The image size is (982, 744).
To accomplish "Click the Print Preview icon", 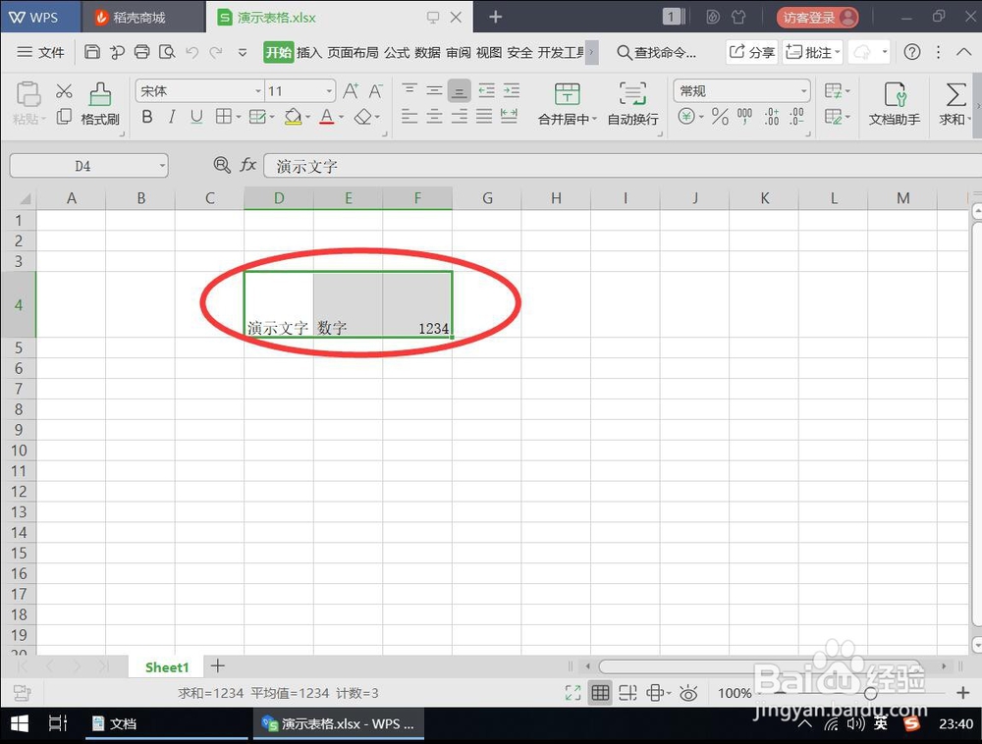I will (x=165, y=52).
